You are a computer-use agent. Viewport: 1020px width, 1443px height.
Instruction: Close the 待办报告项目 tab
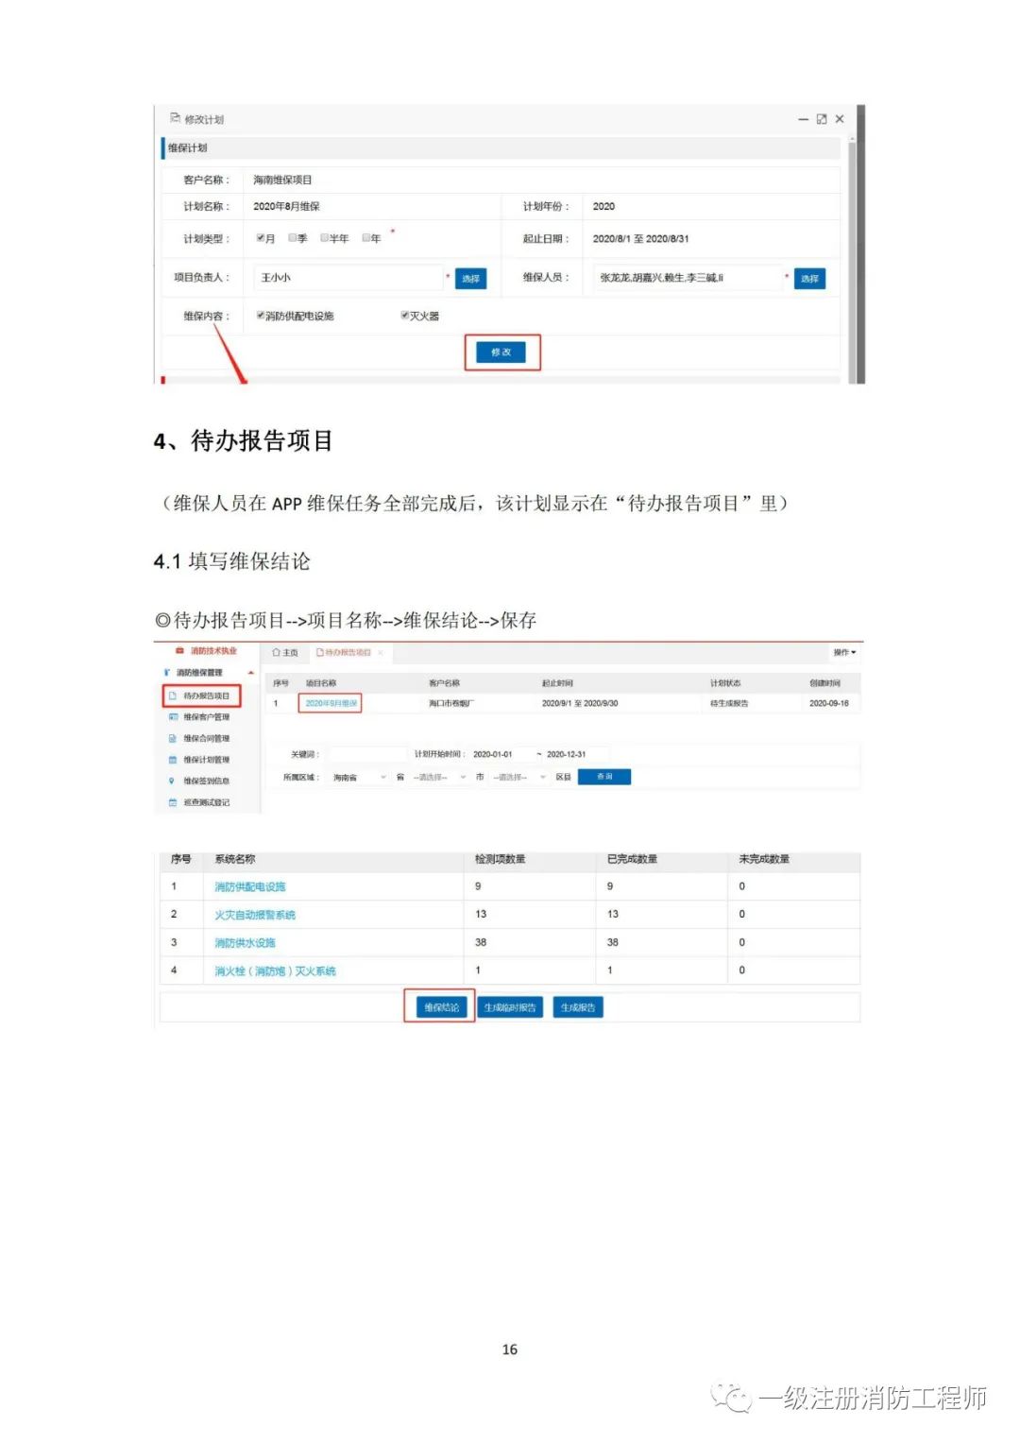[x=381, y=653]
